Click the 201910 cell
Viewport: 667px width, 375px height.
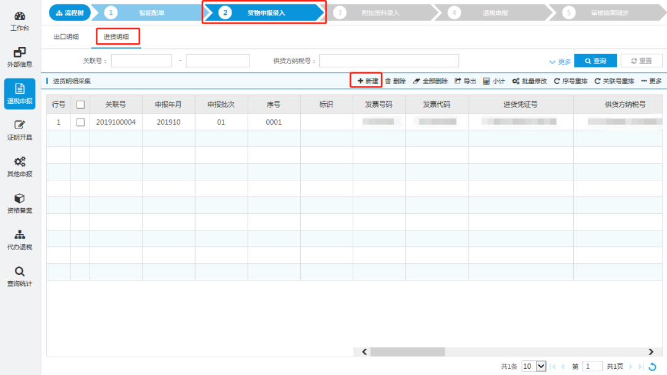pos(169,122)
